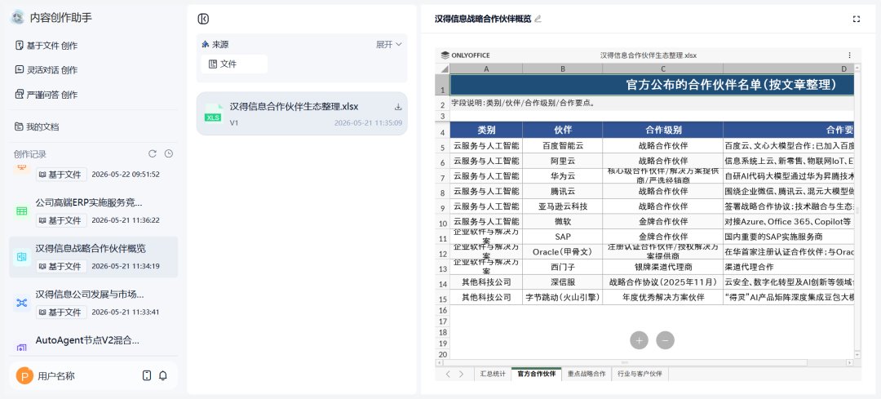Click the XLS file type icon
The image size is (881, 399).
click(x=214, y=113)
